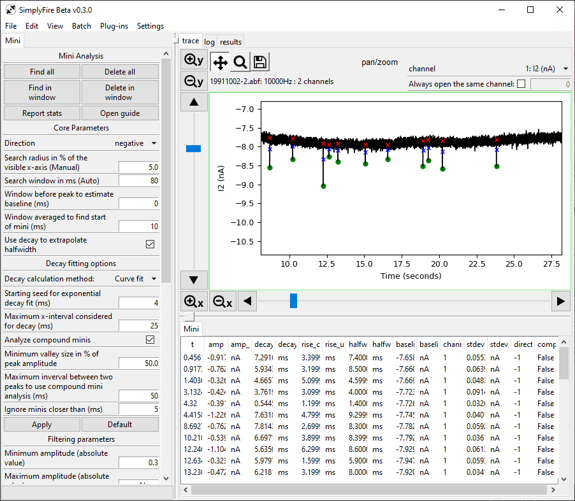
Task: Click starting seed for exponential decay field
Action: click(138, 303)
